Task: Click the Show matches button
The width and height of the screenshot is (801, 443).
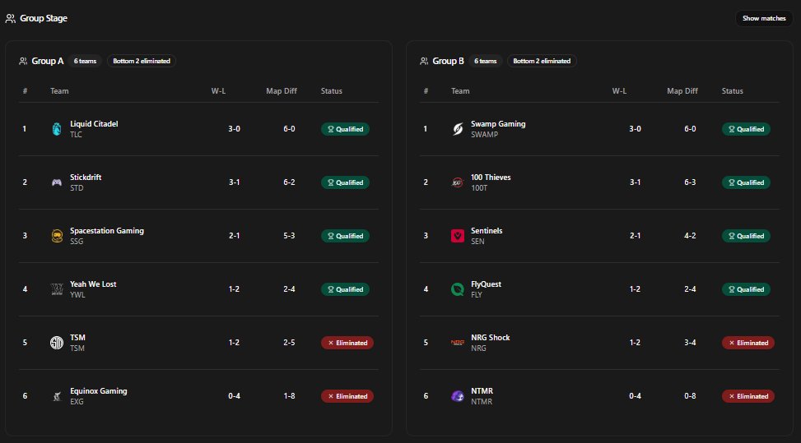Action: tap(764, 18)
